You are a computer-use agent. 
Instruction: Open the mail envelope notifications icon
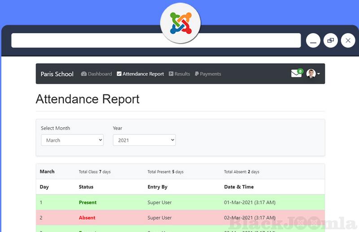[x=296, y=74]
